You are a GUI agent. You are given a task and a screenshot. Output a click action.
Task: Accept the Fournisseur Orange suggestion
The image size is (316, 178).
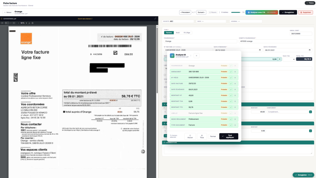231,66
